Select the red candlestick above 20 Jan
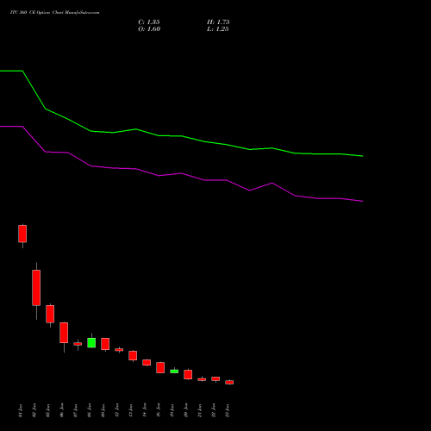431x431 pixels. pos(188,374)
